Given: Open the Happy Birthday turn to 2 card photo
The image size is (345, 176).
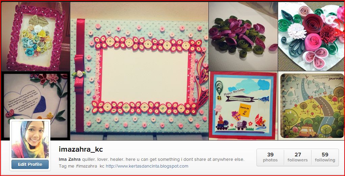Looking at the screenshot, I should click(243, 106).
